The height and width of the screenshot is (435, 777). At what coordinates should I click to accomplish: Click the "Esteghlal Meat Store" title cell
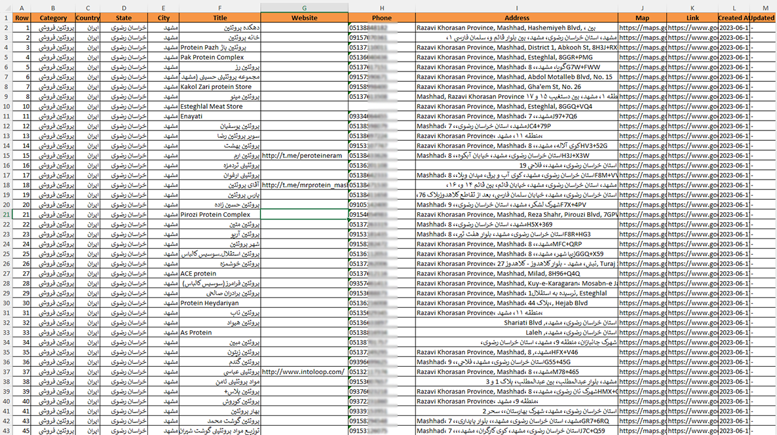click(220, 107)
